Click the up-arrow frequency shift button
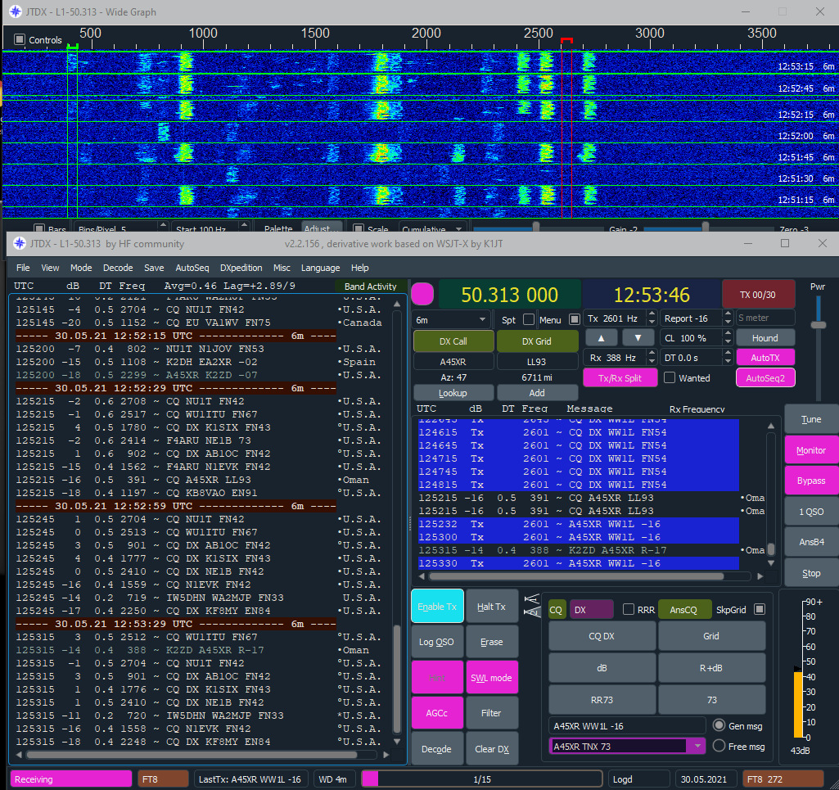 click(x=602, y=338)
